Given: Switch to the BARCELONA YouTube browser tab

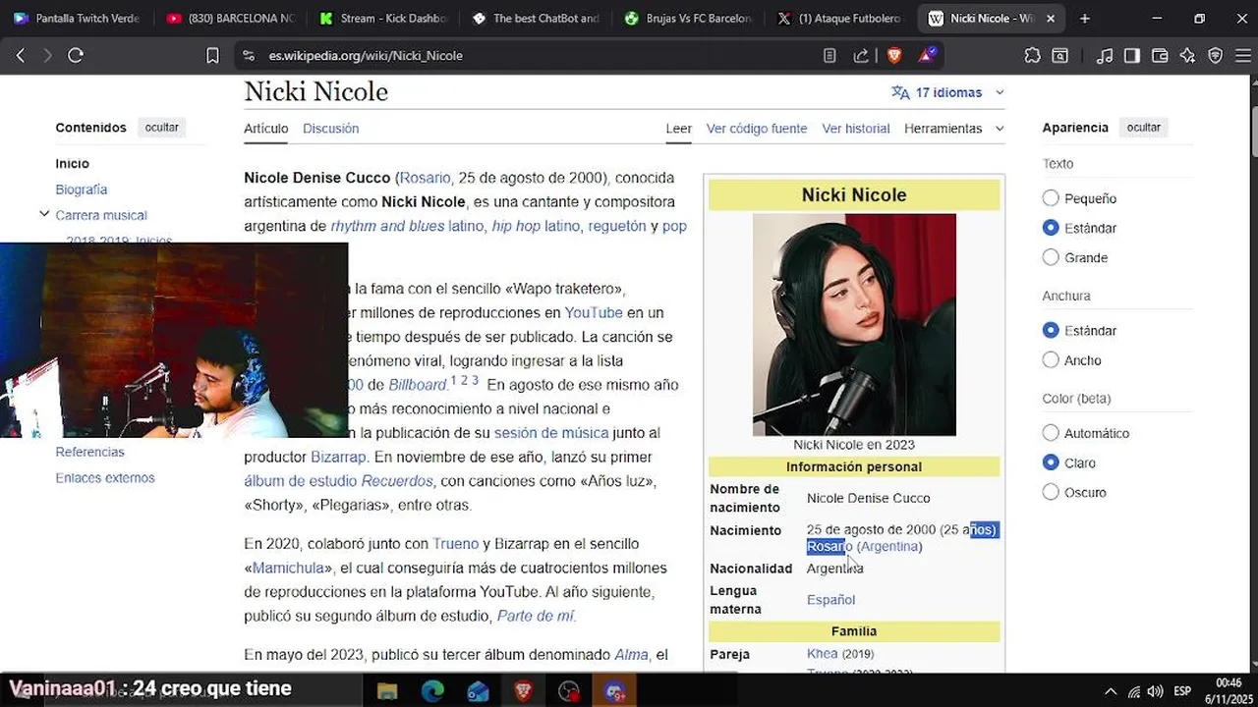Looking at the screenshot, I should point(229,18).
